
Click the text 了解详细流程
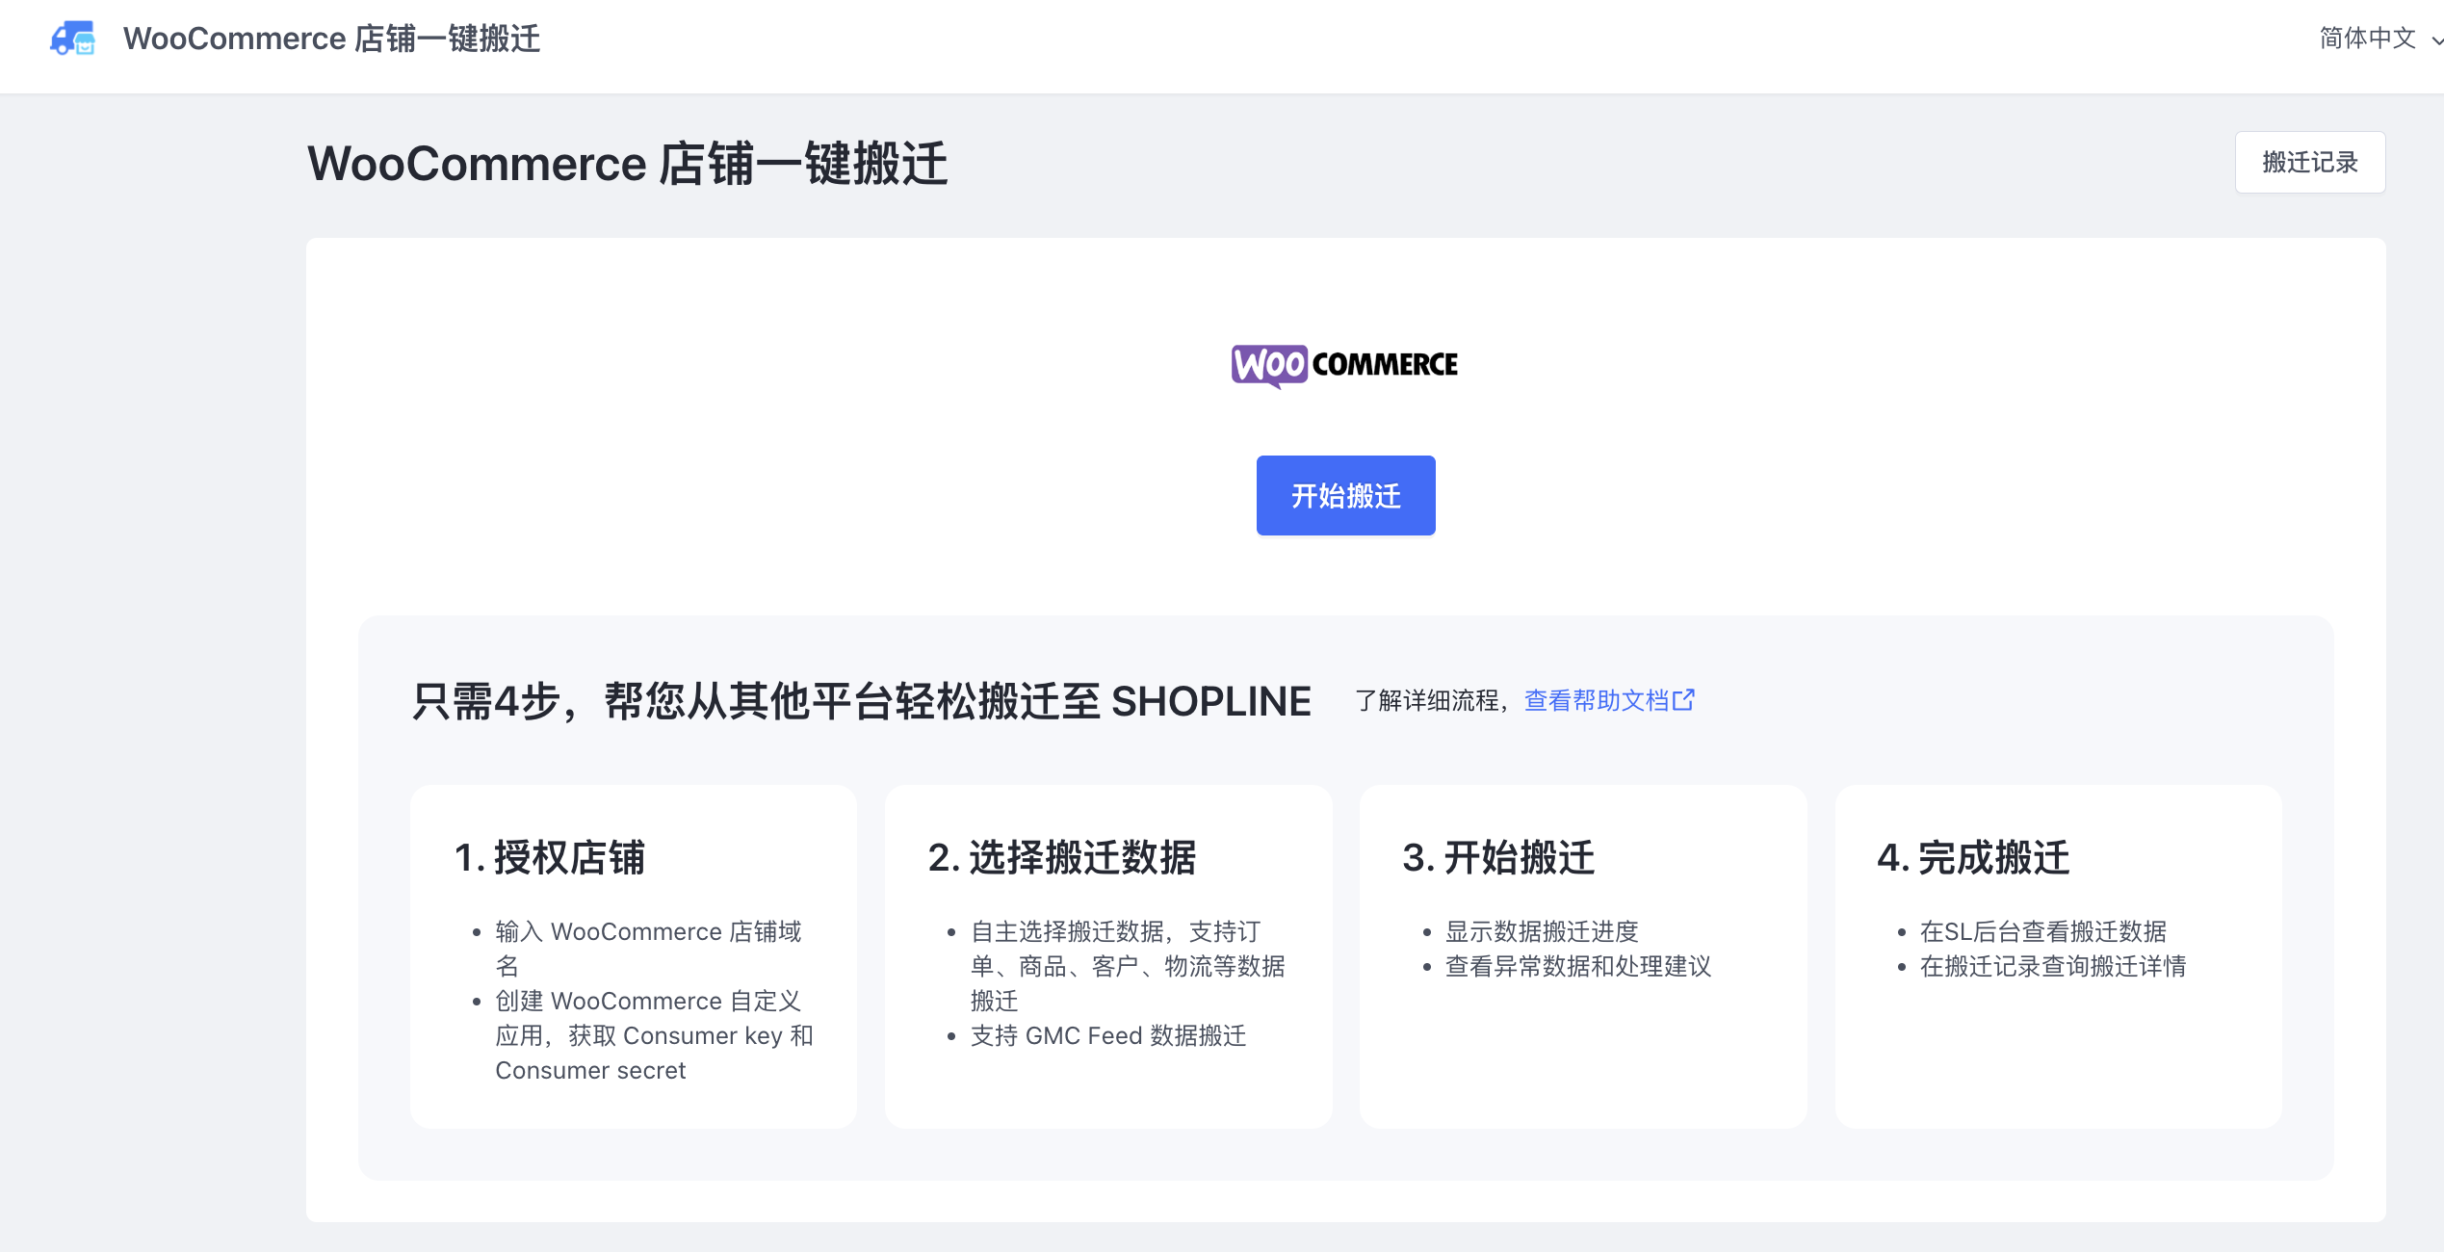point(1426,700)
